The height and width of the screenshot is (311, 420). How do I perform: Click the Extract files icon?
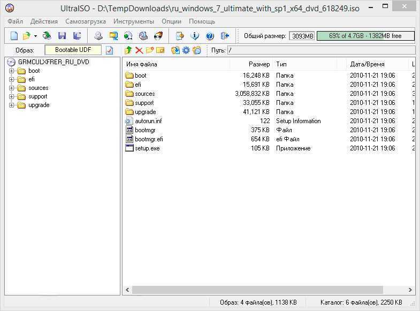(x=175, y=50)
